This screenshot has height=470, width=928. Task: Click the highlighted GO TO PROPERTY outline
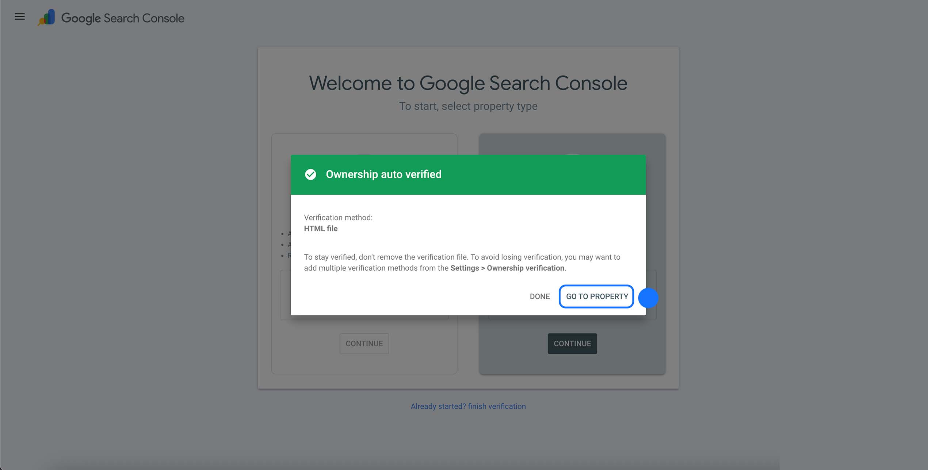coord(596,297)
